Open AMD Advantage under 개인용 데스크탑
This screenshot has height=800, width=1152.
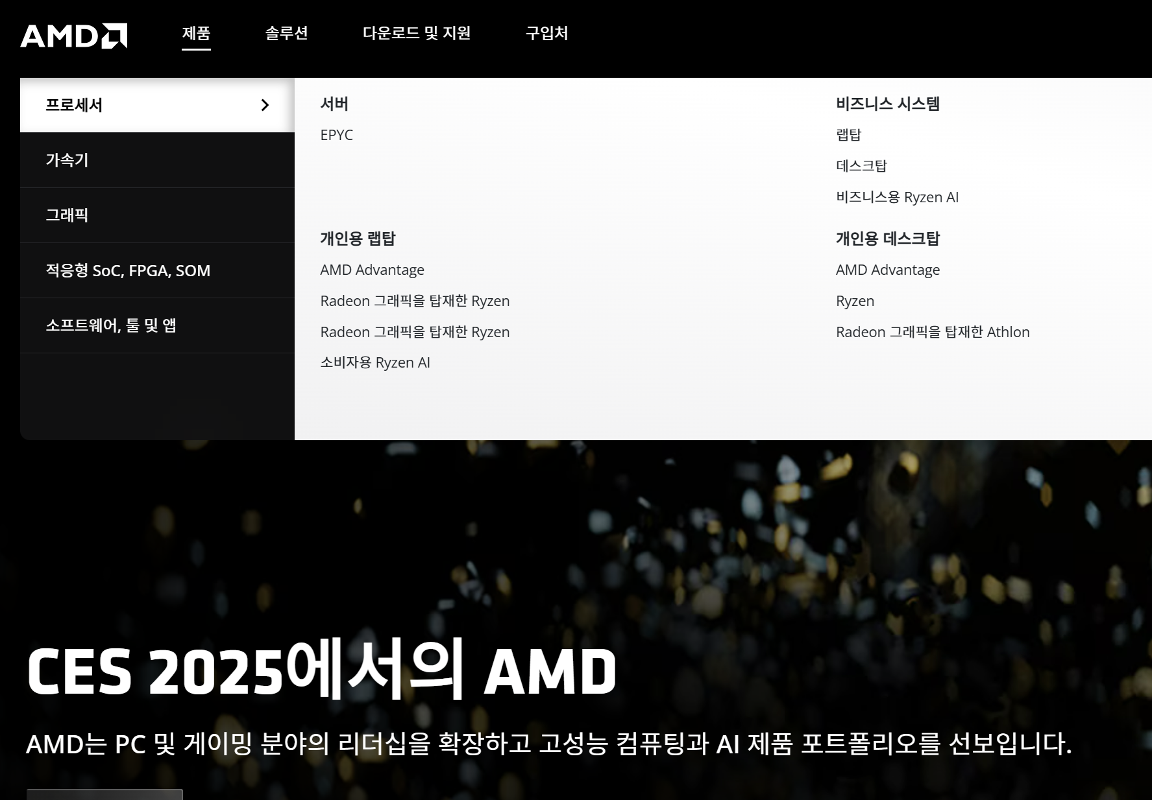pyautogui.click(x=888, y=270)
